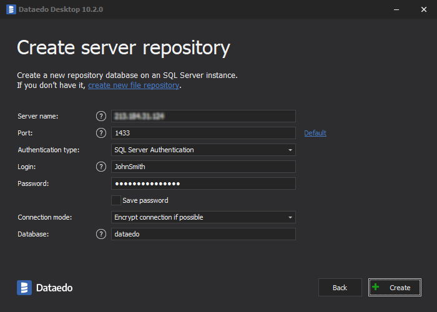
Task: Follow the 'create new file repository' link
Action: (134, 85)
